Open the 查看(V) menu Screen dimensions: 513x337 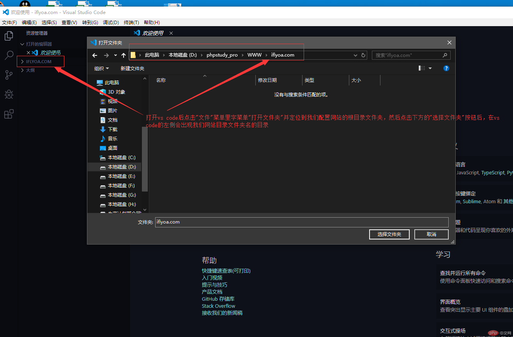pyautogui.click(x=69, y=23)
